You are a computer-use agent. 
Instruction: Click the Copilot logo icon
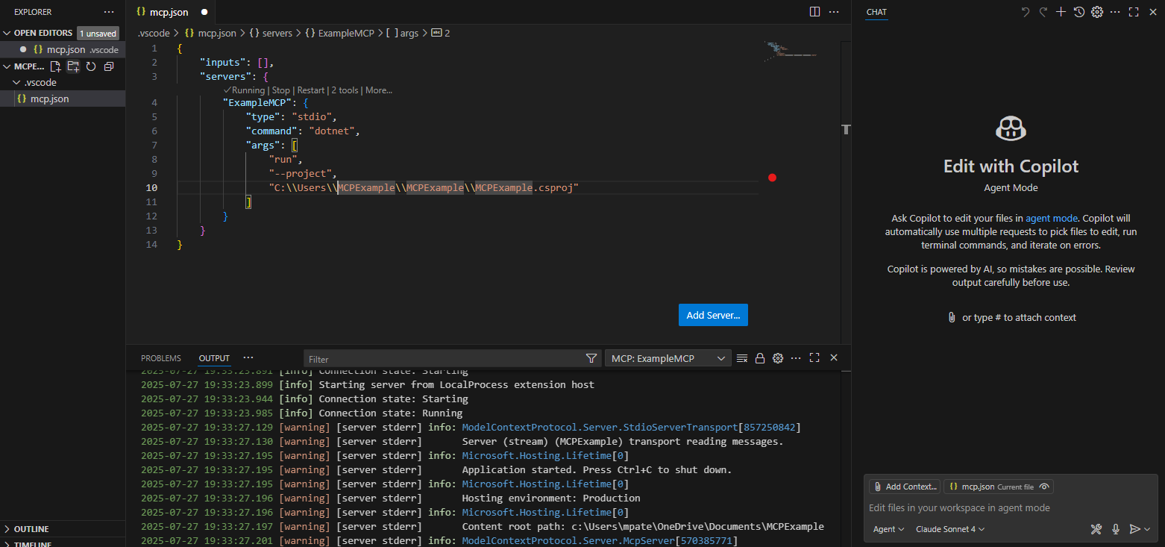1011,128
